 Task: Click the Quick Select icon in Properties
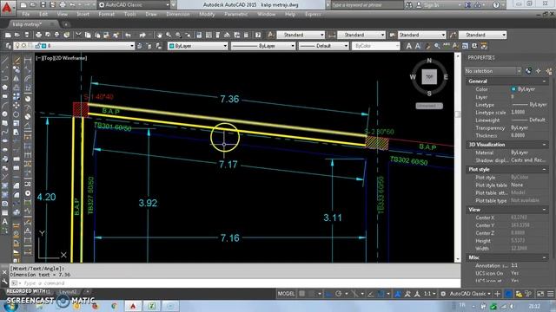pyautogui.click(x=548, y=71)
